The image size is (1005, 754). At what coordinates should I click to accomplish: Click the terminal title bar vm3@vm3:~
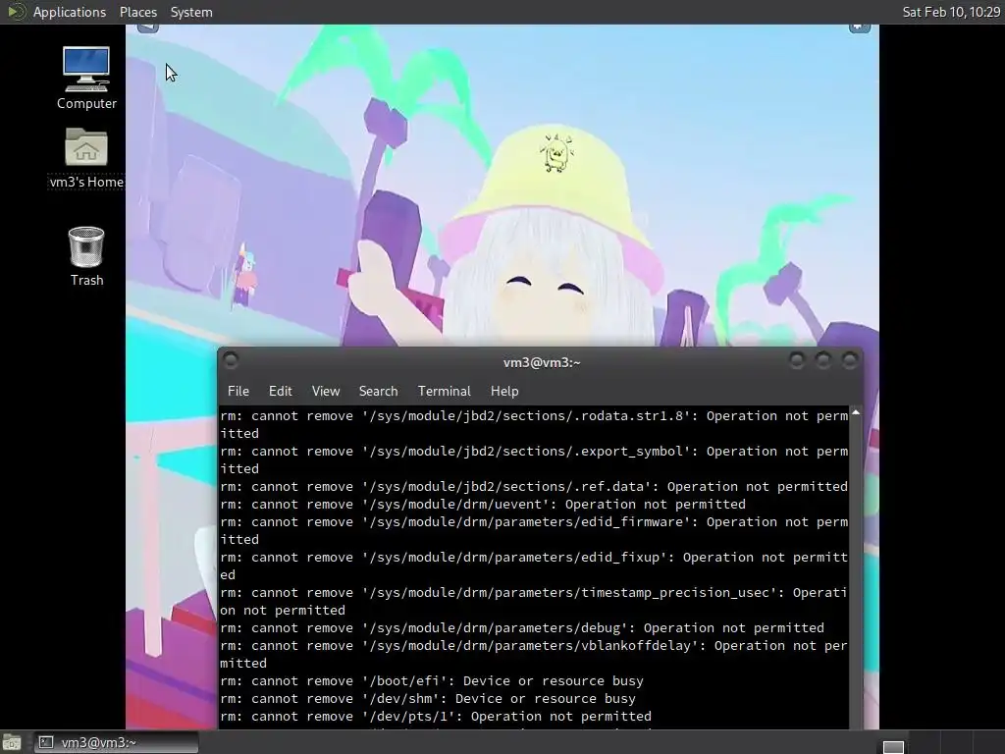click(542, 363)
